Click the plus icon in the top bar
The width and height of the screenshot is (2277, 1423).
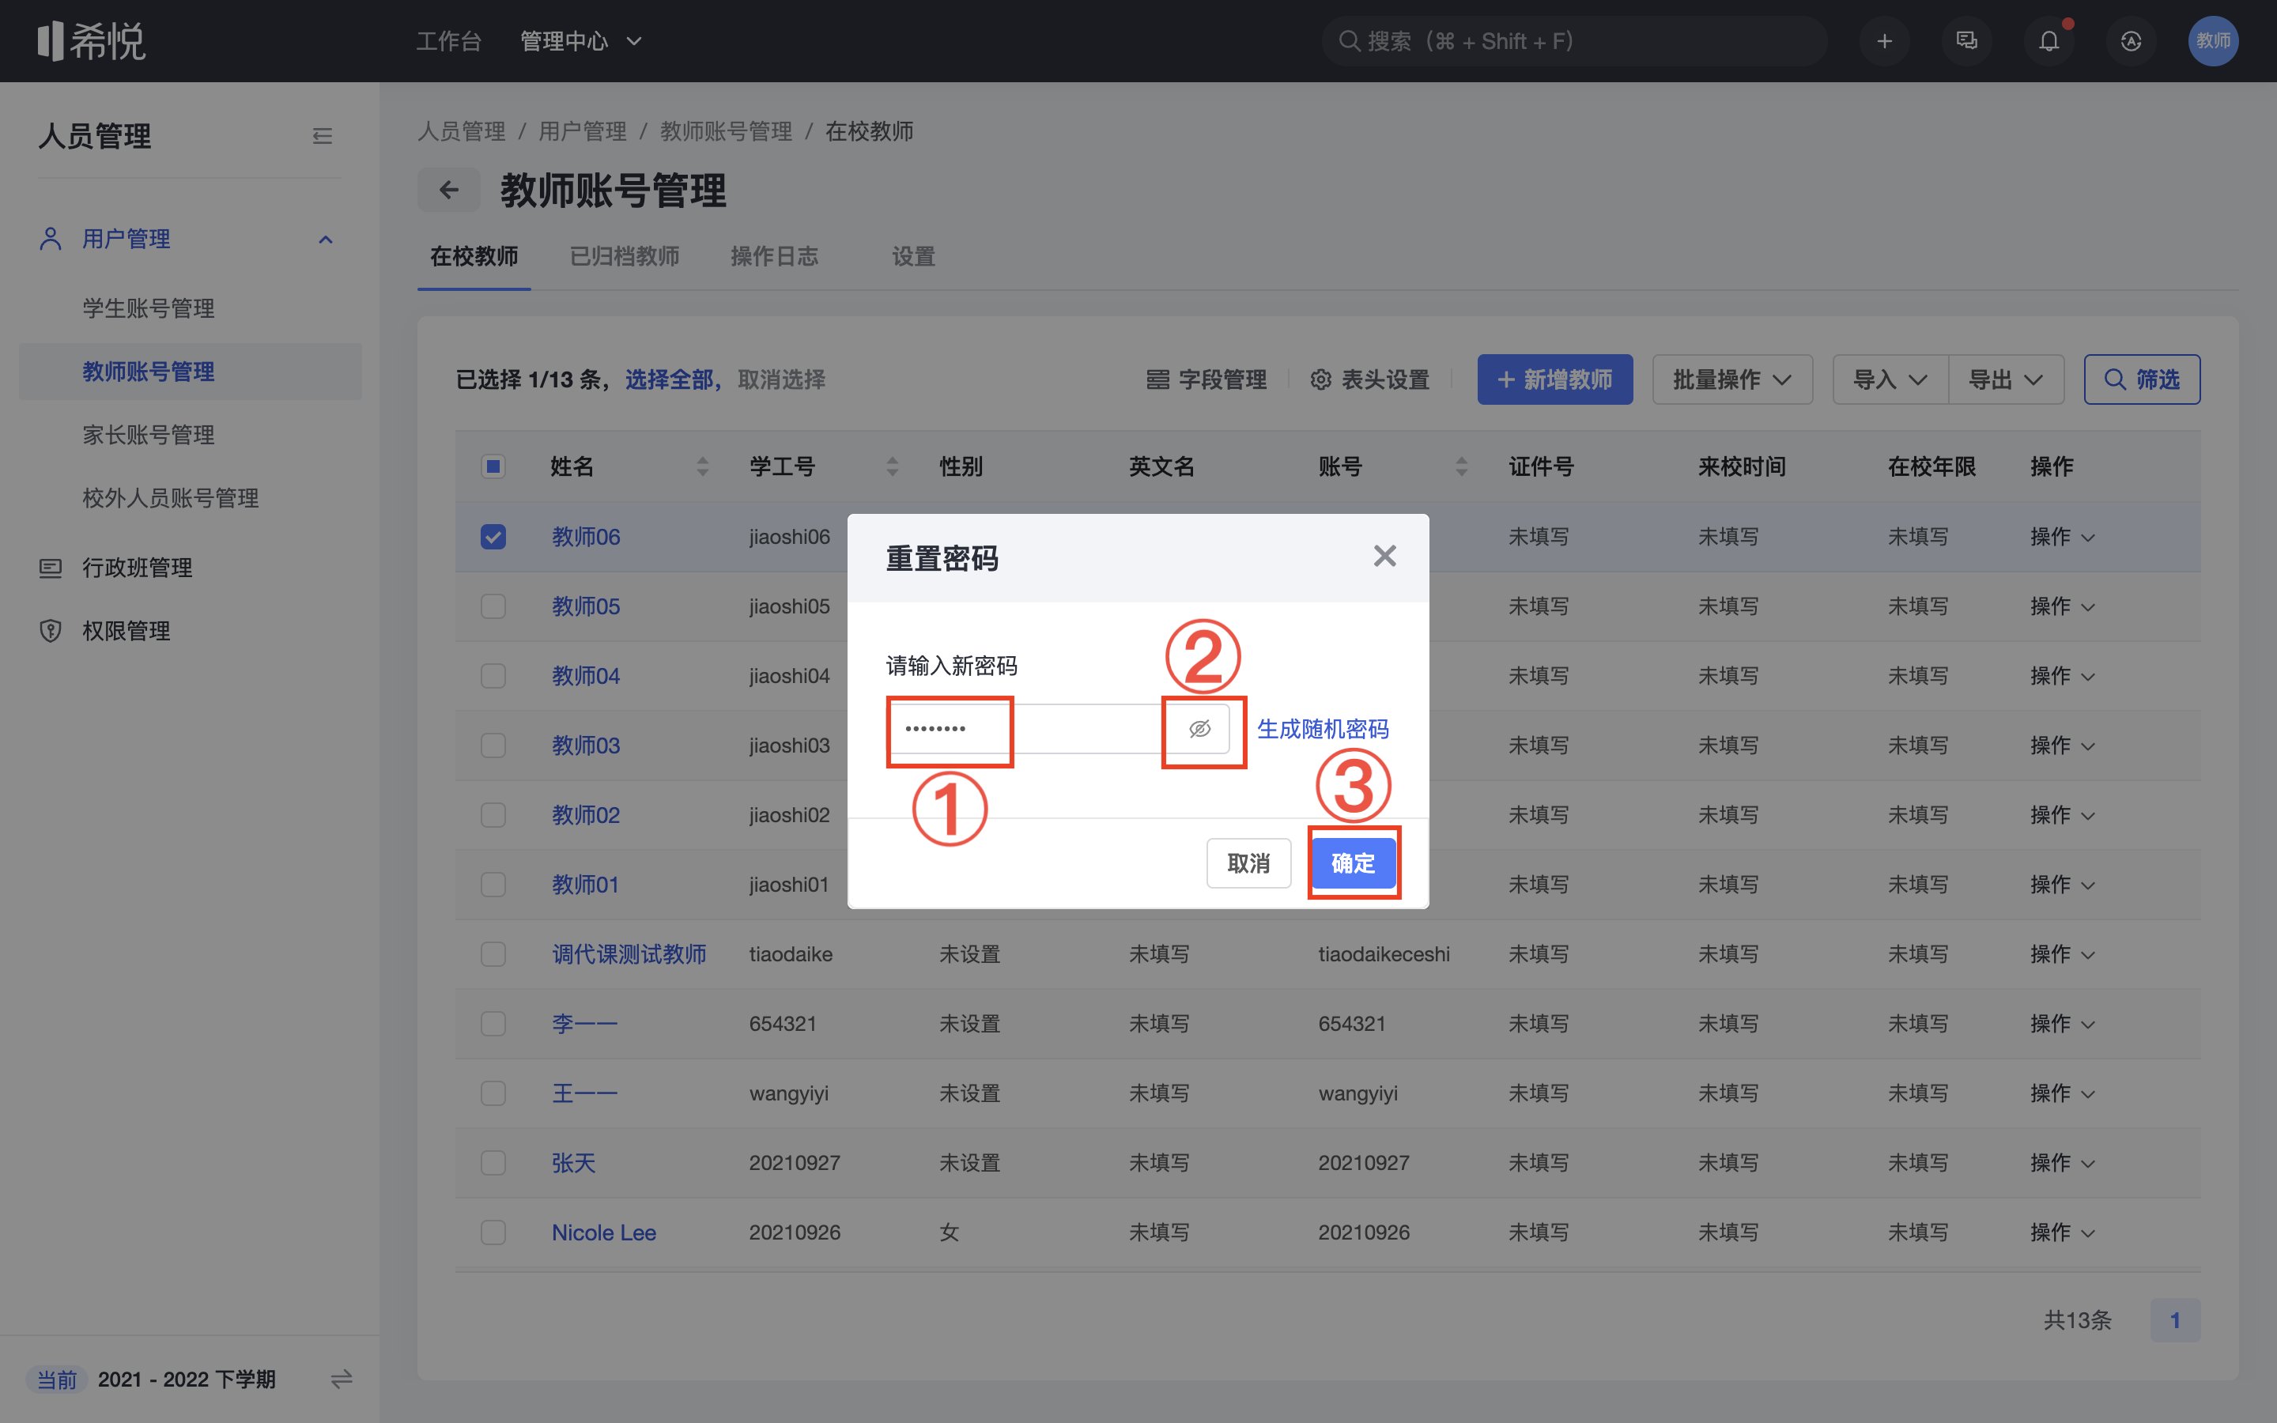coord(1884,40)
